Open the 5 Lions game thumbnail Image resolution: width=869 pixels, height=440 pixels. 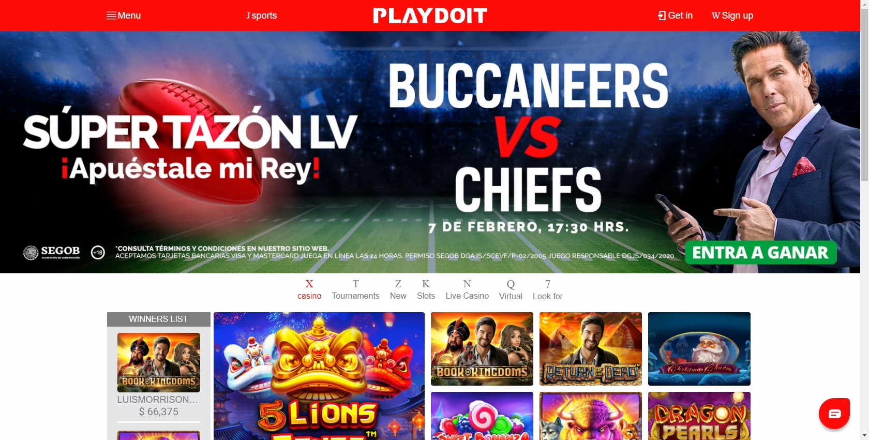(x=319, y=376)
